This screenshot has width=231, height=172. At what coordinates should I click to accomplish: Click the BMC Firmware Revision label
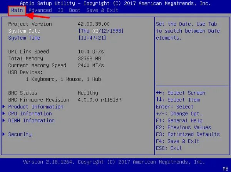pyautogui.click(x=38, y=100)
